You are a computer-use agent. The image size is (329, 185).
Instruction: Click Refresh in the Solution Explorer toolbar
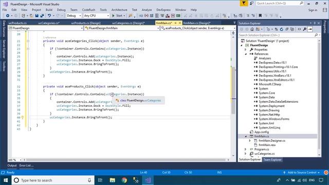pyautogui.click(x=282, y=29)
